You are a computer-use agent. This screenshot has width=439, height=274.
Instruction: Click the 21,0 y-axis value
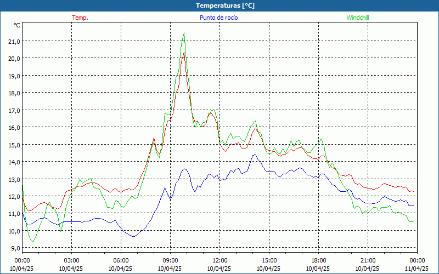[x=14, y=41]
